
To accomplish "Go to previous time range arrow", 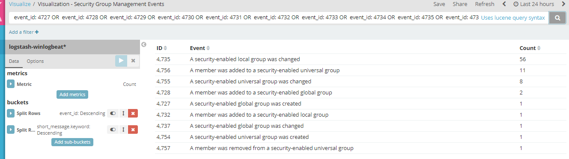I will 504,4.
